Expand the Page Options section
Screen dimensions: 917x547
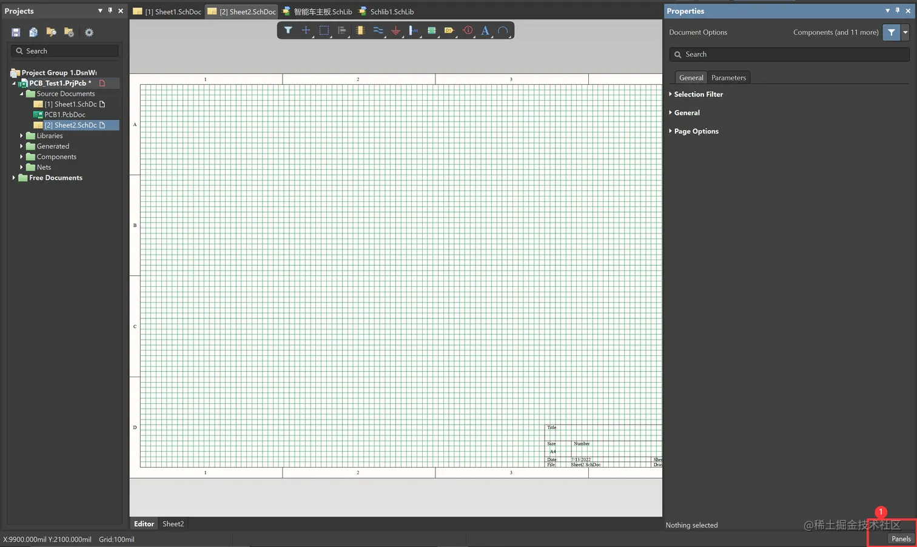(x=670, y=131)
